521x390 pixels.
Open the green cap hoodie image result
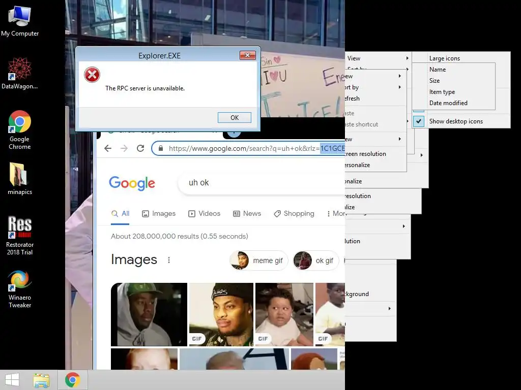tap(149, 314)
